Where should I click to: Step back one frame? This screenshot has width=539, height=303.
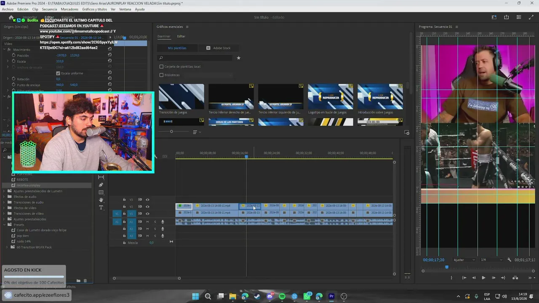tap(474, 278)
